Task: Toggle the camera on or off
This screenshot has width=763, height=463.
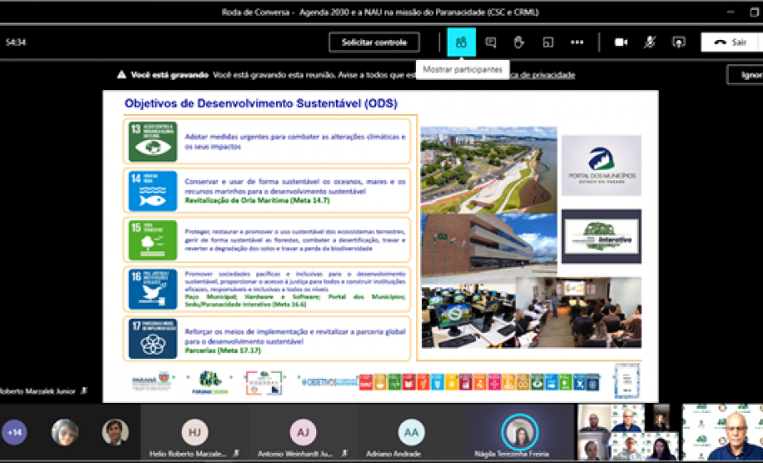Action: point(621,43)
